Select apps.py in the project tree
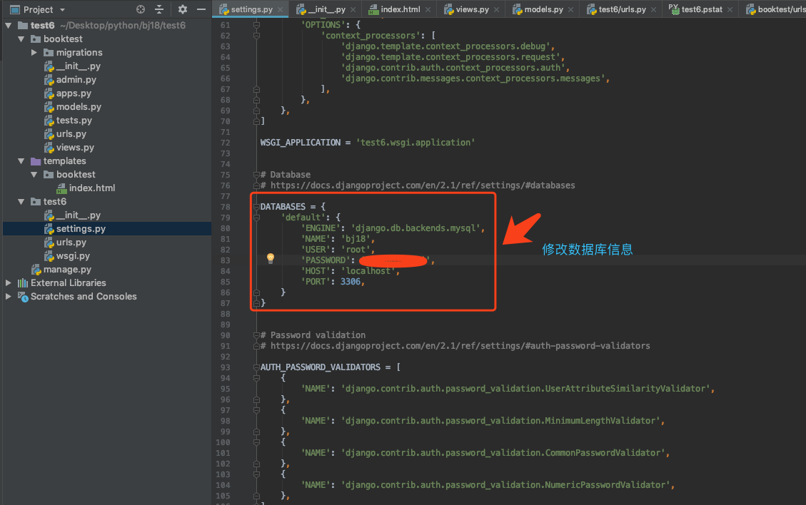The height and width of the screenshot is (505, 806). (x=74, y=93)
